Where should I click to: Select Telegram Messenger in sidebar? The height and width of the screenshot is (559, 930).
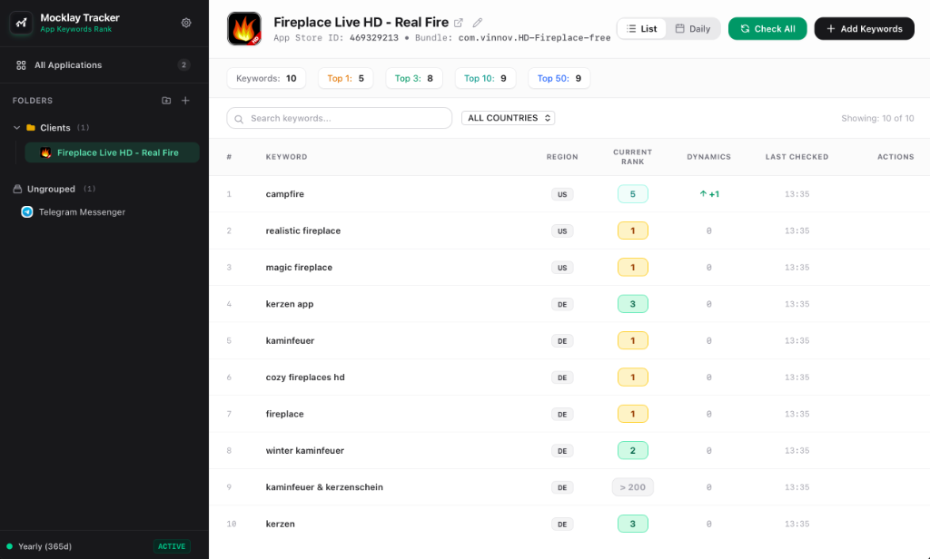pyautogui.click(x=82, y=212)
